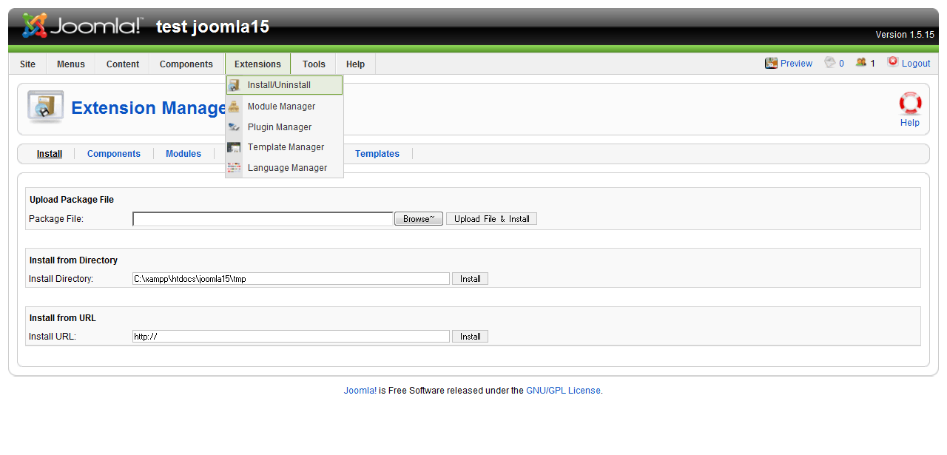Switch to the Modules submenu tab
Screen dimensions: 947x455
[x=183, y=154]
